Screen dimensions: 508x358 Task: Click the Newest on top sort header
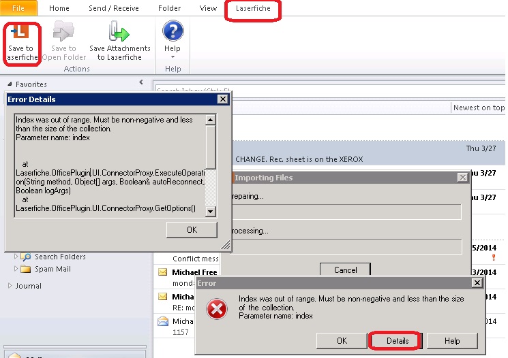click(x=479, y=108)
